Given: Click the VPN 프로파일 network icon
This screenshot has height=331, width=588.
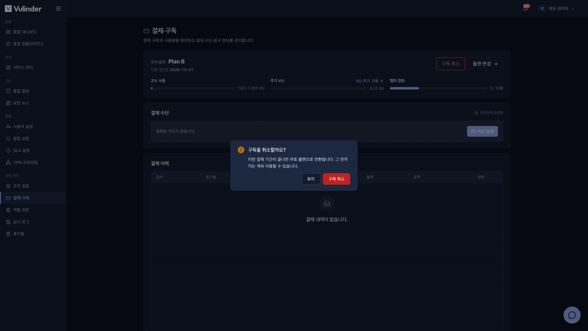Looking at the screenshot, I should [x=8, y=162].
